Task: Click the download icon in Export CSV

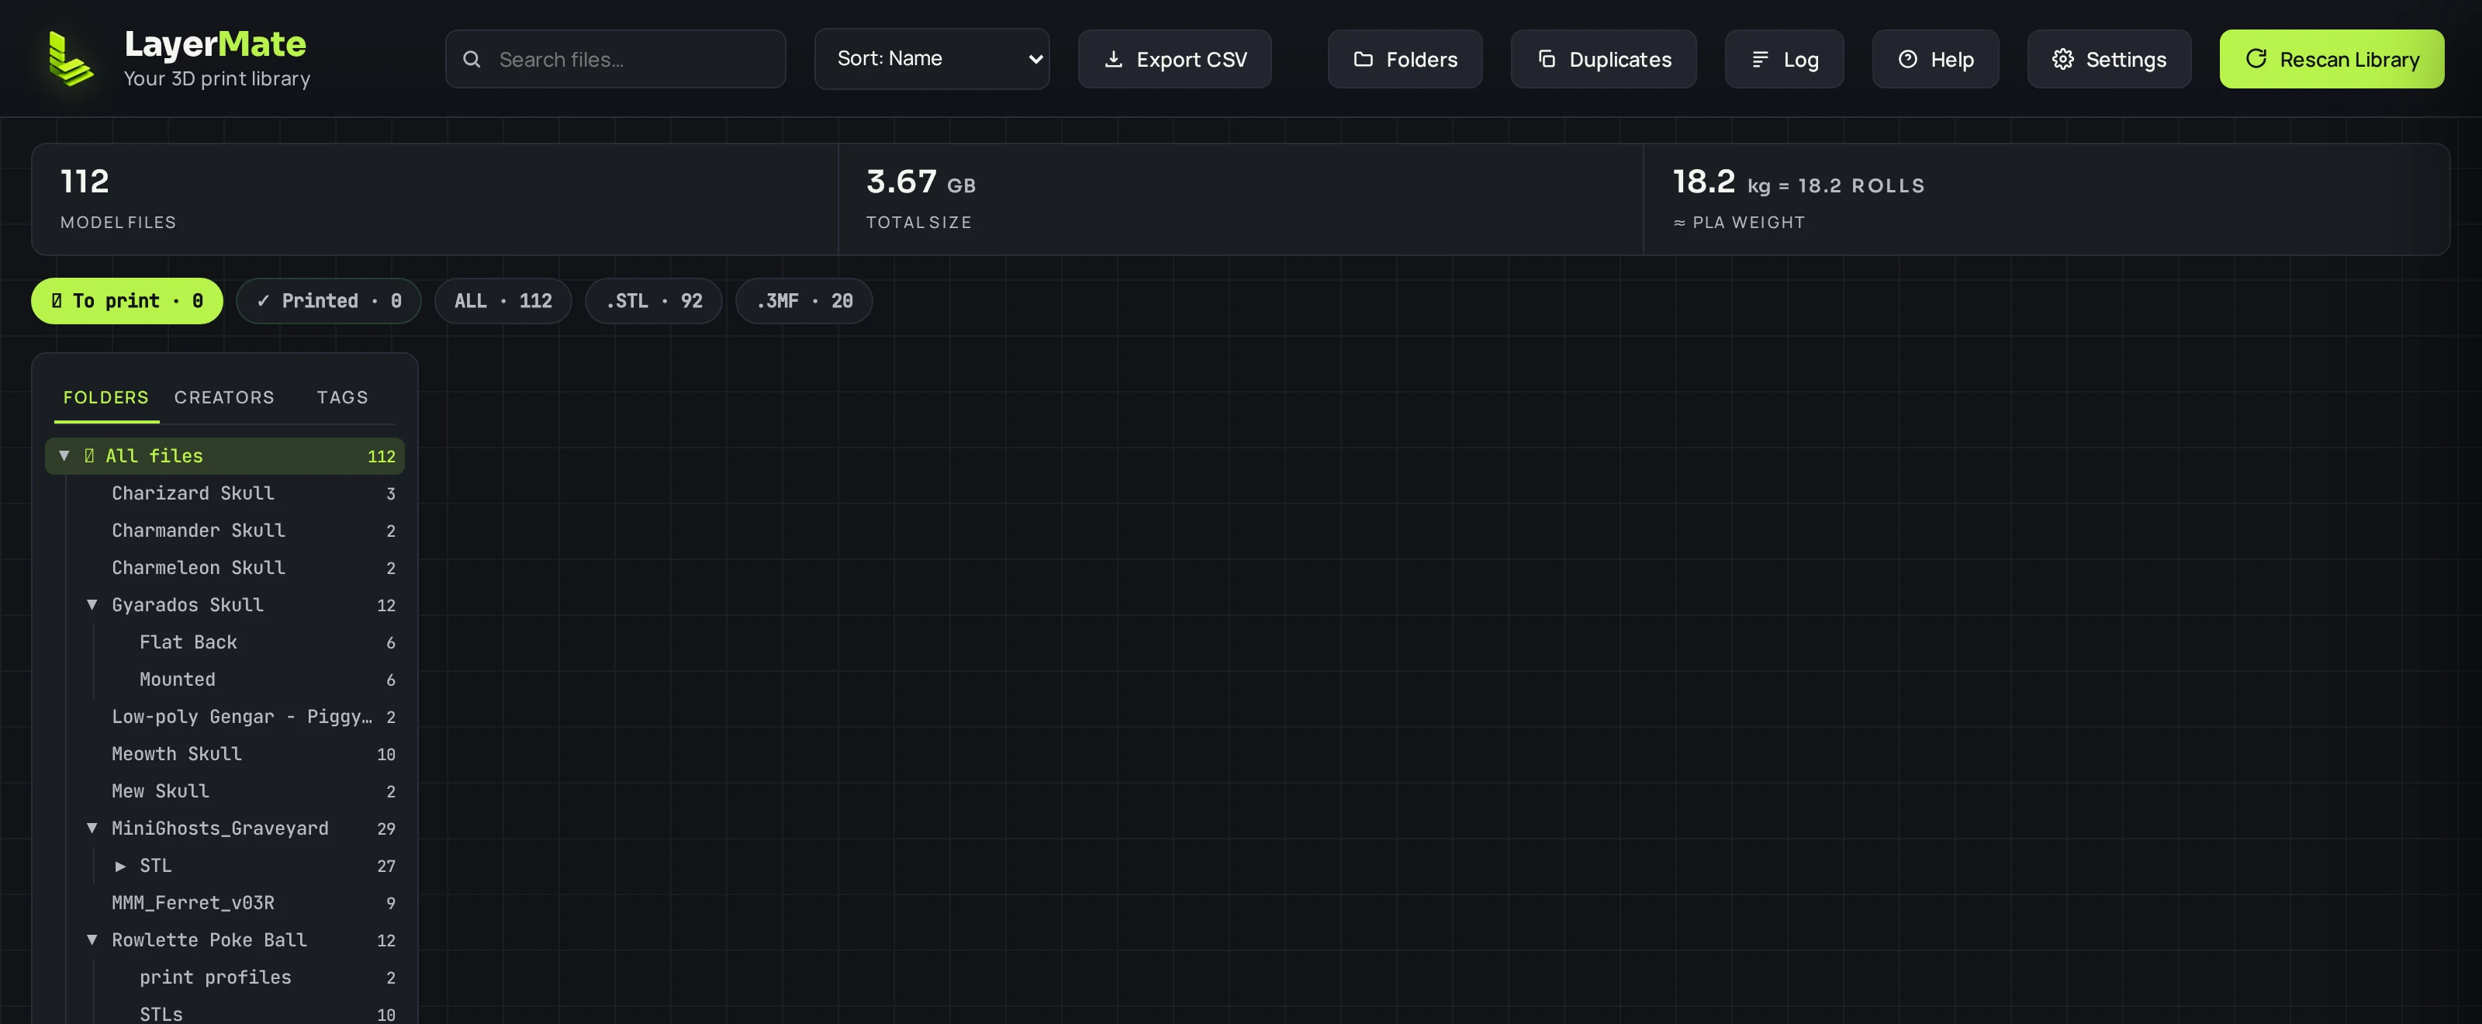Action: [x=1113, y=60]
